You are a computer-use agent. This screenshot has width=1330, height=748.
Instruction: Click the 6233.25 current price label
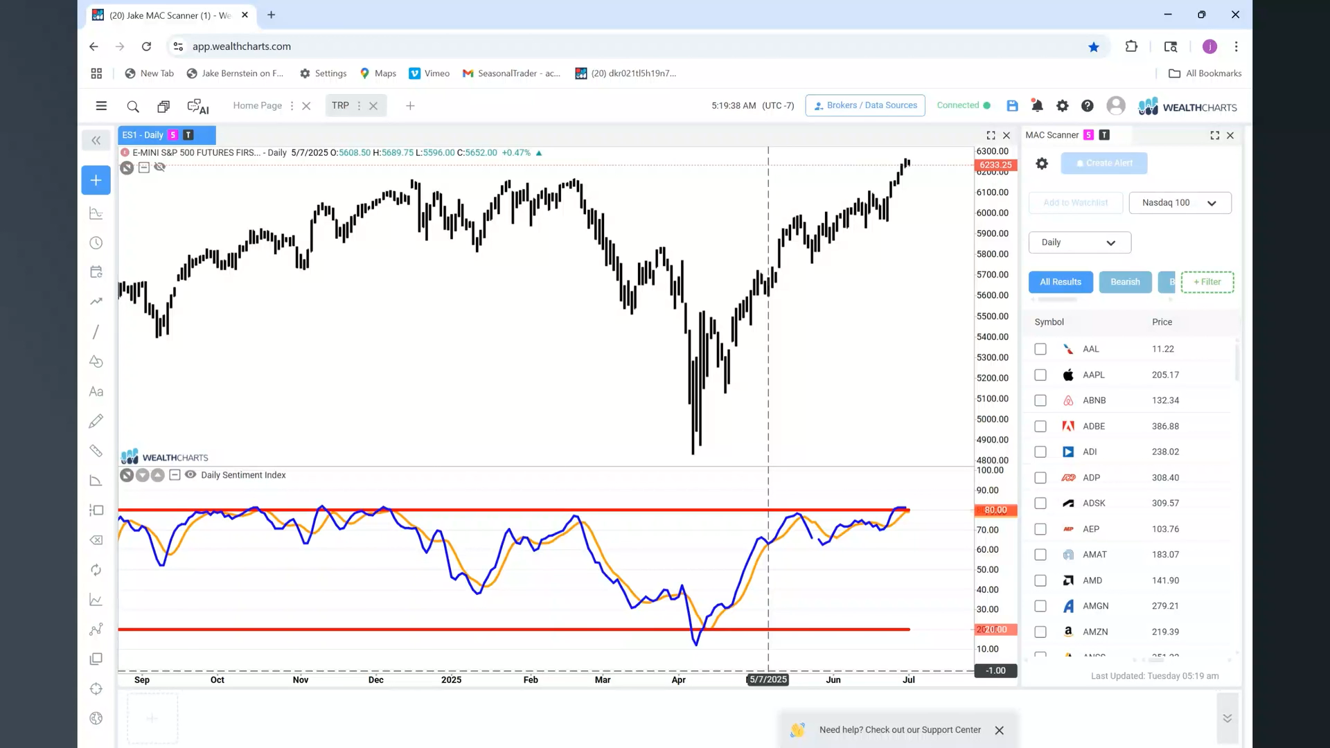[x=995, y=165]
